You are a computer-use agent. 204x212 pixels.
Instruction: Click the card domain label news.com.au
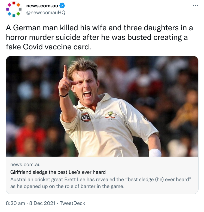pos(25,165)
